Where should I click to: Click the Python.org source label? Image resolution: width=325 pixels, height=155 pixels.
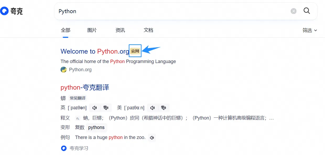tap(80, 70)
